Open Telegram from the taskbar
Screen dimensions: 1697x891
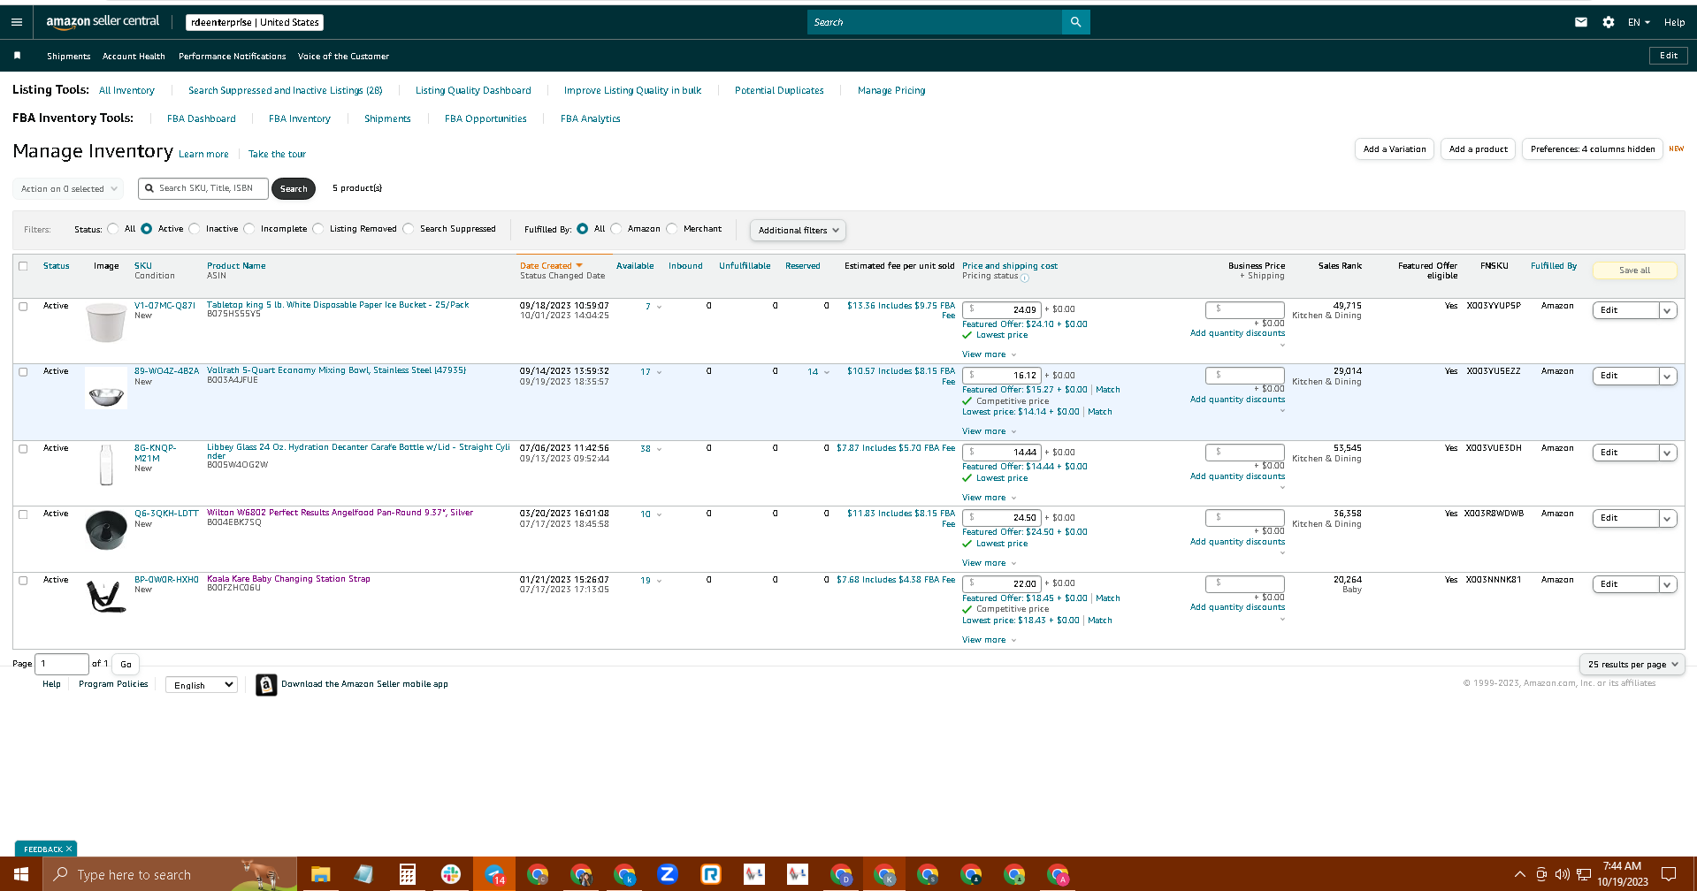[x=494, y=874]
